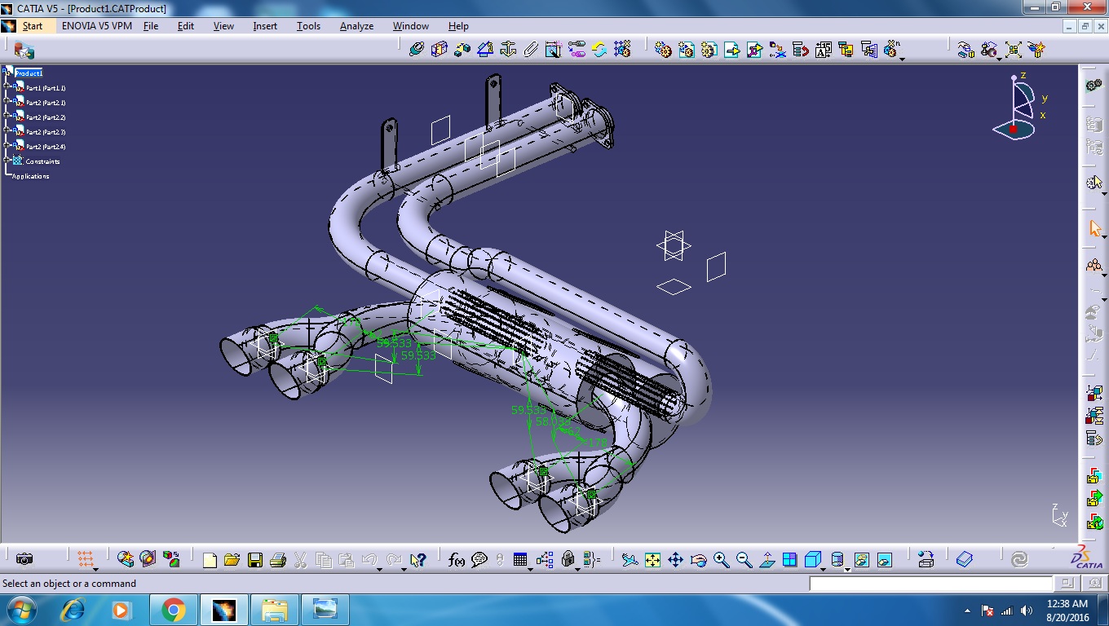The height and width of the screenshot is (626, 1109).
Task: Select the arrow Select tool on right toolbar
Action: [x=1095, y=228]
